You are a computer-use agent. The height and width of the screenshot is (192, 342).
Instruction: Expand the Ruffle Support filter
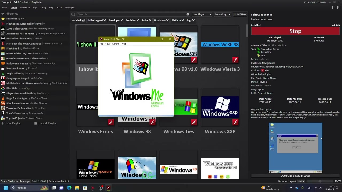tap(96, 20)
